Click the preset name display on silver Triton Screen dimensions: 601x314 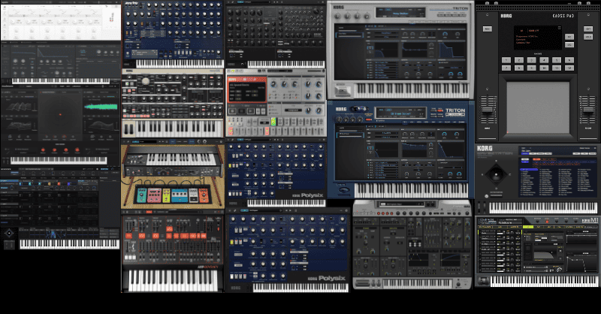[400, 13]
